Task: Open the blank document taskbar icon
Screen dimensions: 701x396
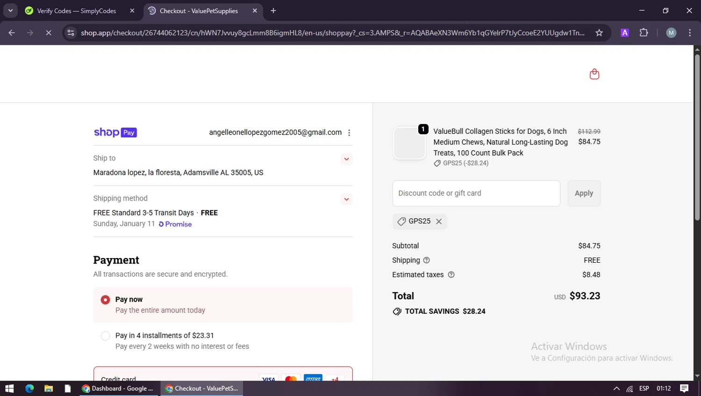Action: [68, 389]
